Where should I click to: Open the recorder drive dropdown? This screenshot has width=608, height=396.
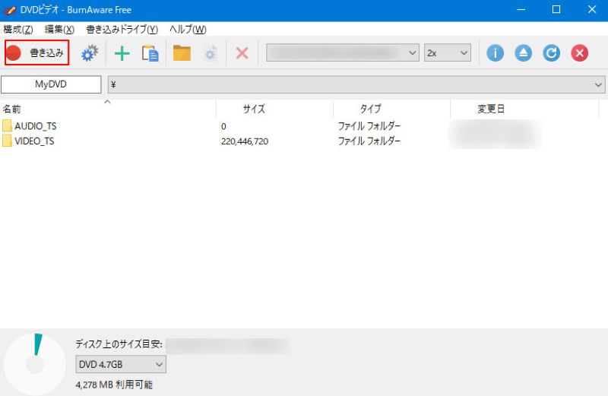tap(343, 52)
